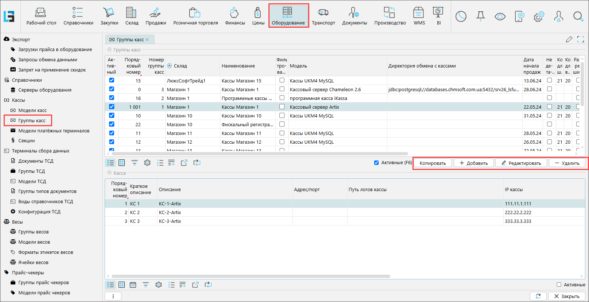Image resolution: width=589 pixels, height=302 pixels.
Task: Select the KC-2-Artix row
Action: pos(170,212)
